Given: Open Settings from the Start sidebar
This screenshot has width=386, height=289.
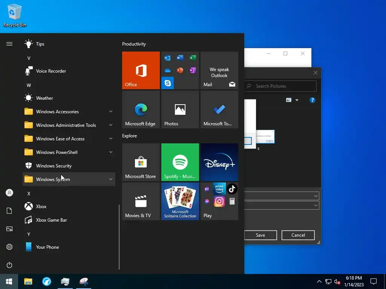Looking at the screenshot, I should click(x=9, y=247).
